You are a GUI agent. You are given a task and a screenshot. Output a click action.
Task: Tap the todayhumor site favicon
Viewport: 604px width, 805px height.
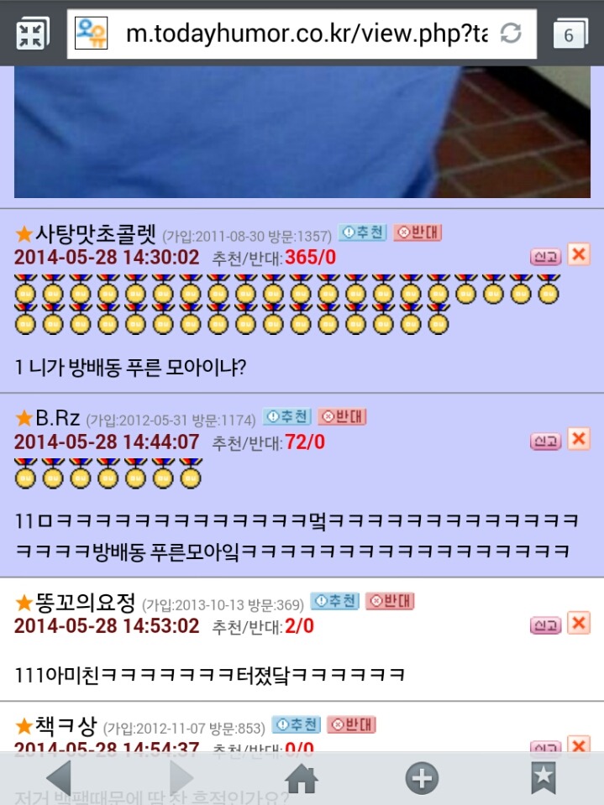click(x=92, y=34)
